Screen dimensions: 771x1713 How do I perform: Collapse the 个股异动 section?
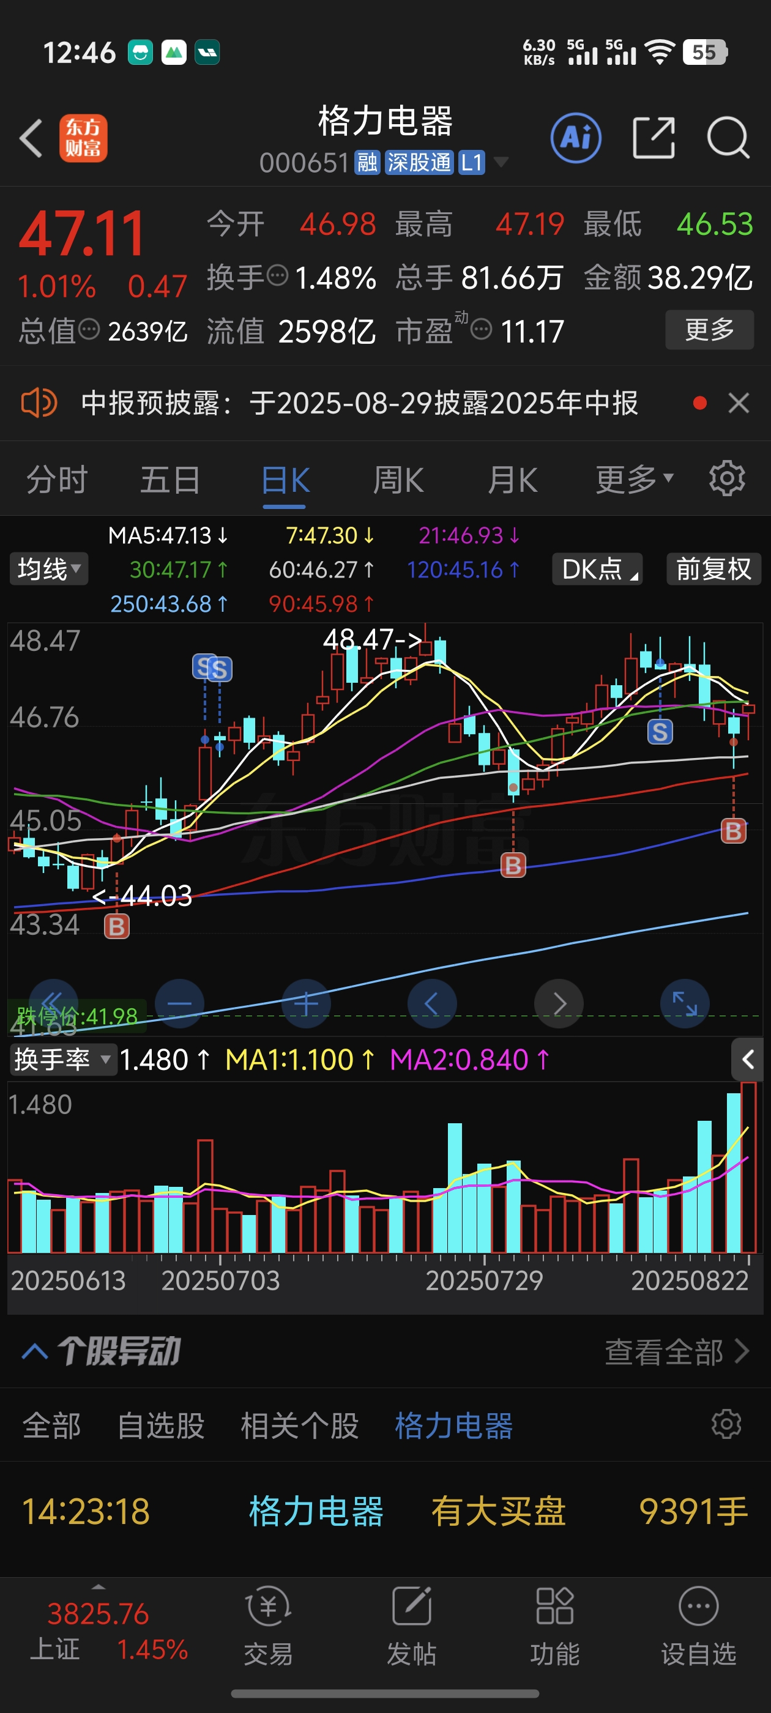[x=35, y=1352]
